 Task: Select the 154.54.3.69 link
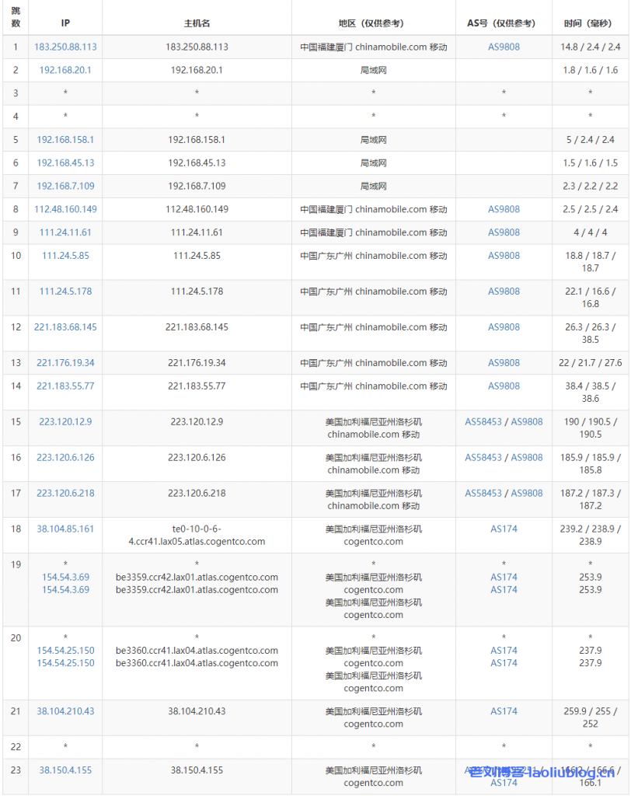pos(64,578)
